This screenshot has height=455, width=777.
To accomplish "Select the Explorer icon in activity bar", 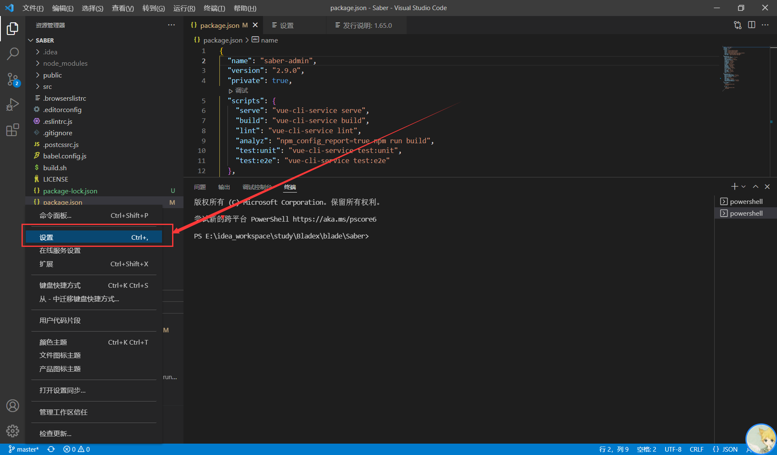I will click(x=13, y=28).
